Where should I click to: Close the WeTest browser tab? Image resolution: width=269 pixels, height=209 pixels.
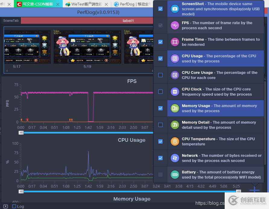click(106, 4)
